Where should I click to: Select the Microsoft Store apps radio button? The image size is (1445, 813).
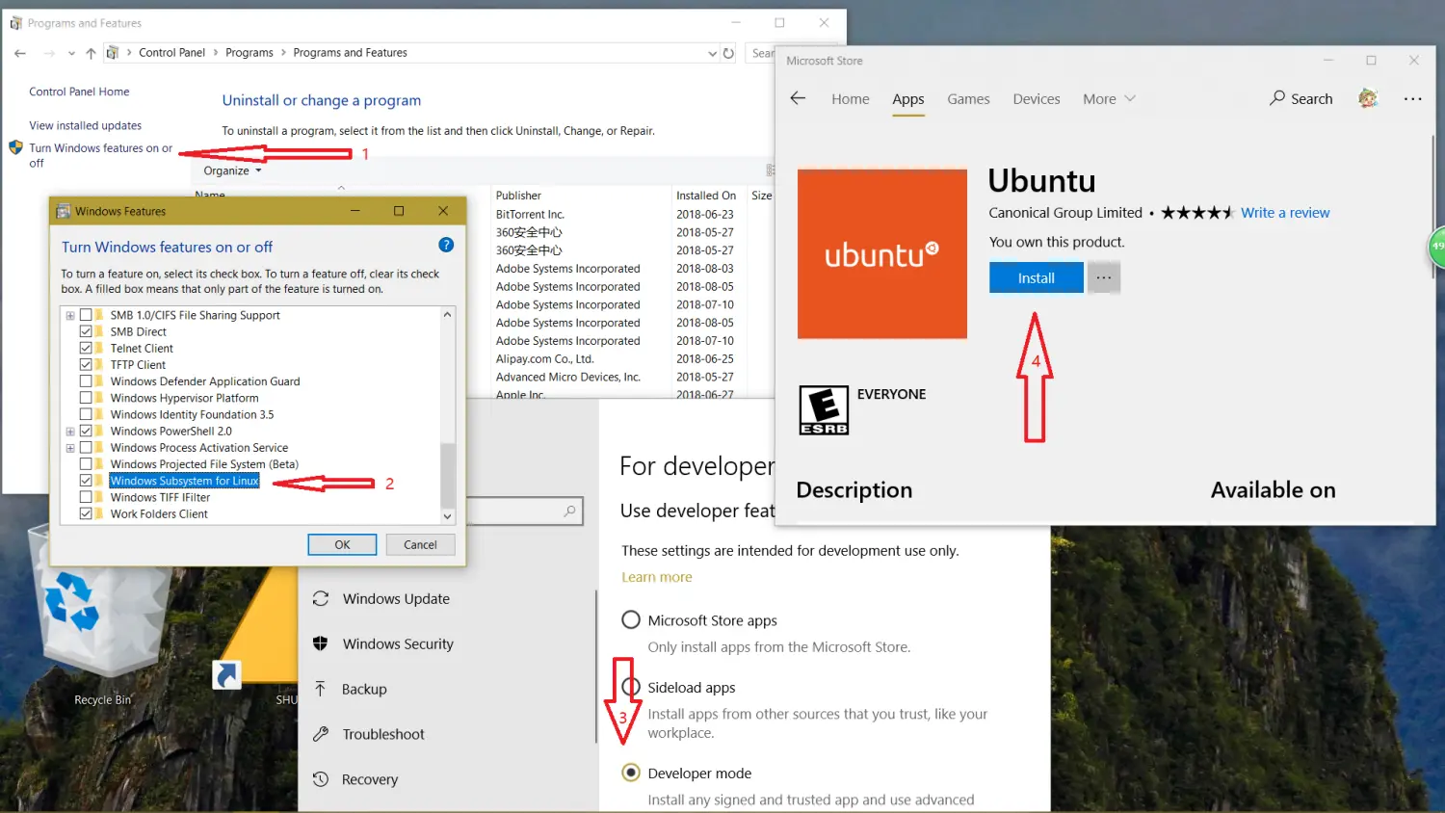(631, 619)
